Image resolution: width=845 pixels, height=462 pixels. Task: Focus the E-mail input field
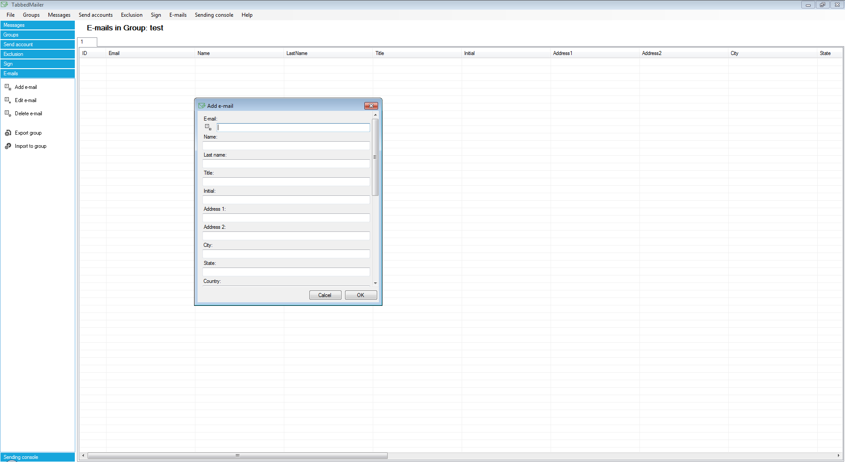293,128
